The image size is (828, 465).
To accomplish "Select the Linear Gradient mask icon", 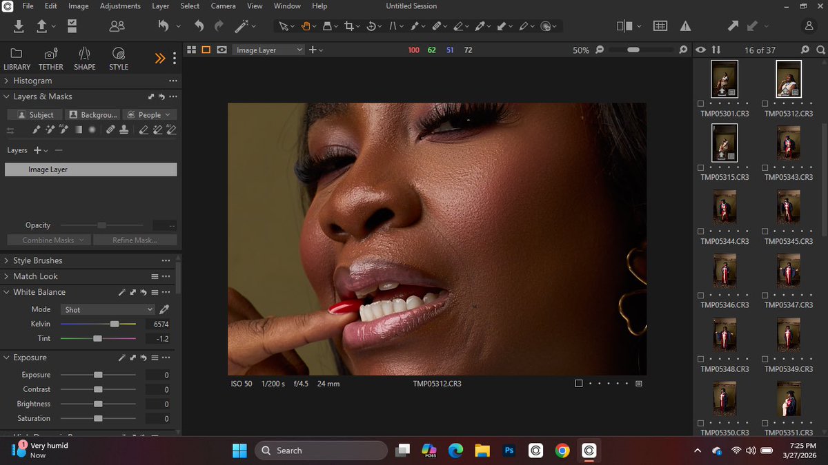I will (x=79, y=130).
